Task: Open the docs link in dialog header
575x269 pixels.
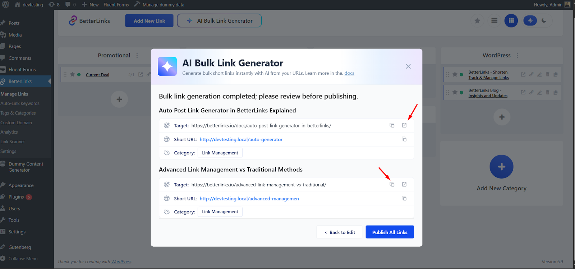Action: 349,73
